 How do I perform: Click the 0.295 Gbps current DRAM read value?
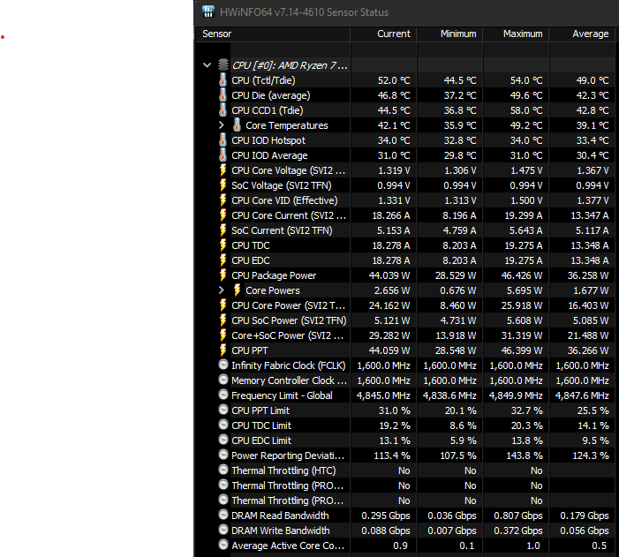coord(386,516)
